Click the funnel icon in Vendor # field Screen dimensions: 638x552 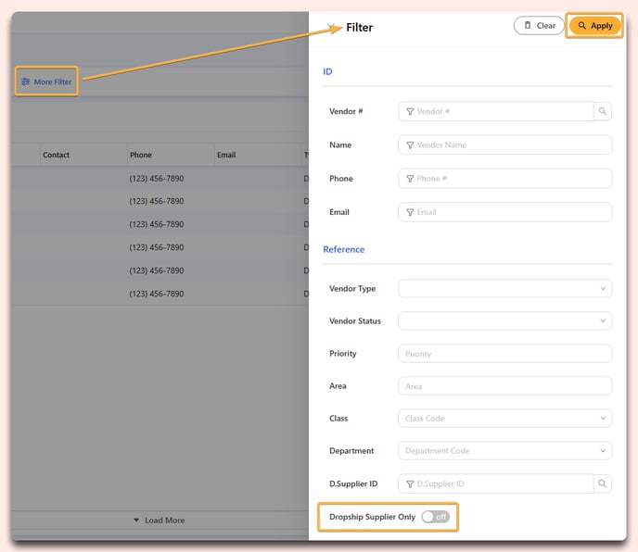coord(410,111)
